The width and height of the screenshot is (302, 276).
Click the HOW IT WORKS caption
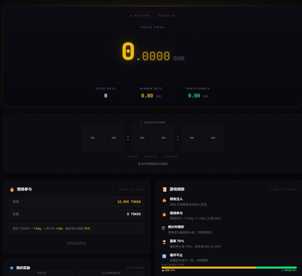[x=284, y=189]
